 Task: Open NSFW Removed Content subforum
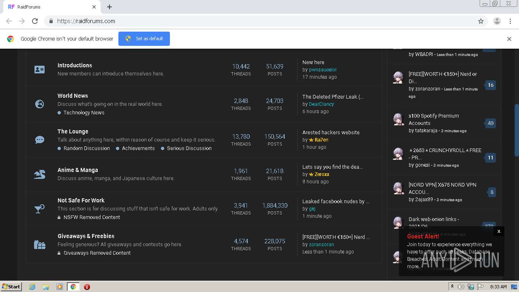[92, 217]
